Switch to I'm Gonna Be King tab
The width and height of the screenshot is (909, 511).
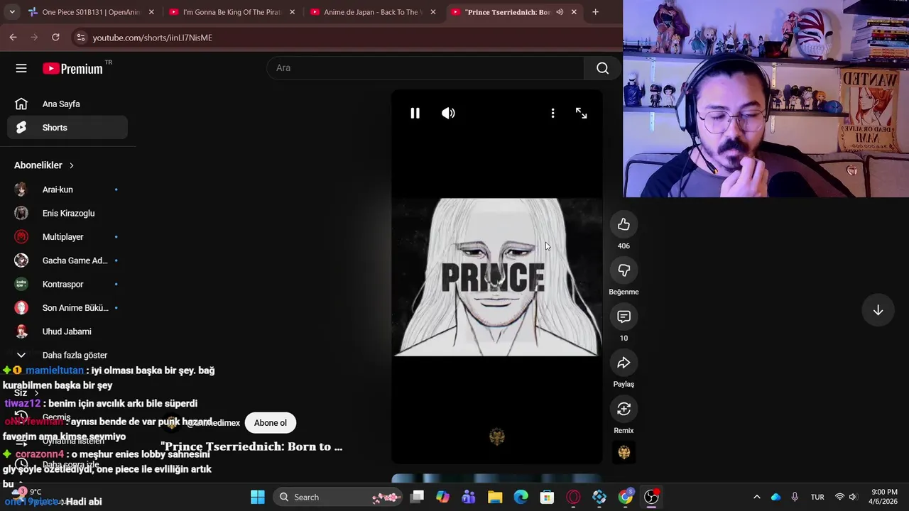[x=232, y=12]
